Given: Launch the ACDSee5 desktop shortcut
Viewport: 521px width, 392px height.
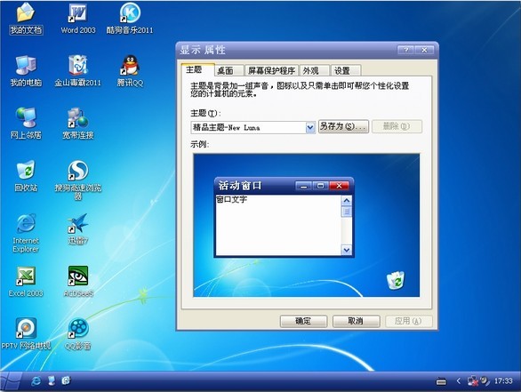Looking at the screenshot, I should [78, 282].
